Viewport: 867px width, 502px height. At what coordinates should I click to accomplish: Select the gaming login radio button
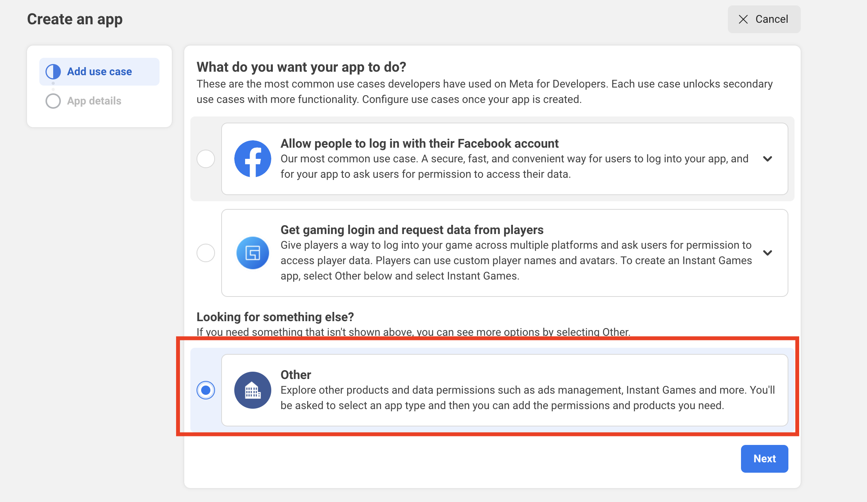pos(206,253)
